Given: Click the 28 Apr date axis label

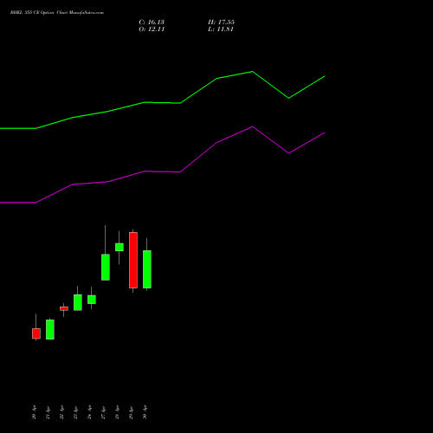Looking at the screenshot, I should pos(117,412).
